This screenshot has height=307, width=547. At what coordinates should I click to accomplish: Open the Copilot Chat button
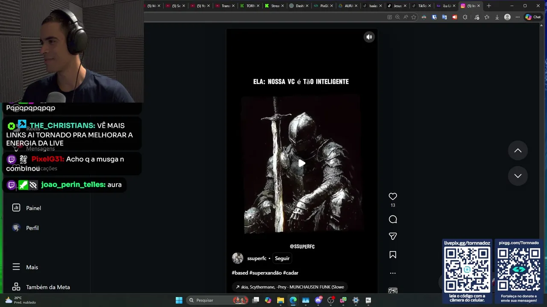tap(532, 17)
